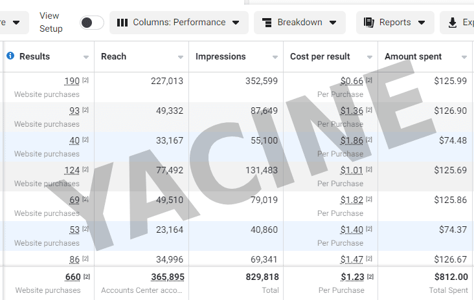Open the Breakdown dropdown
Screen dimensions: 474x300
point(300,23)
